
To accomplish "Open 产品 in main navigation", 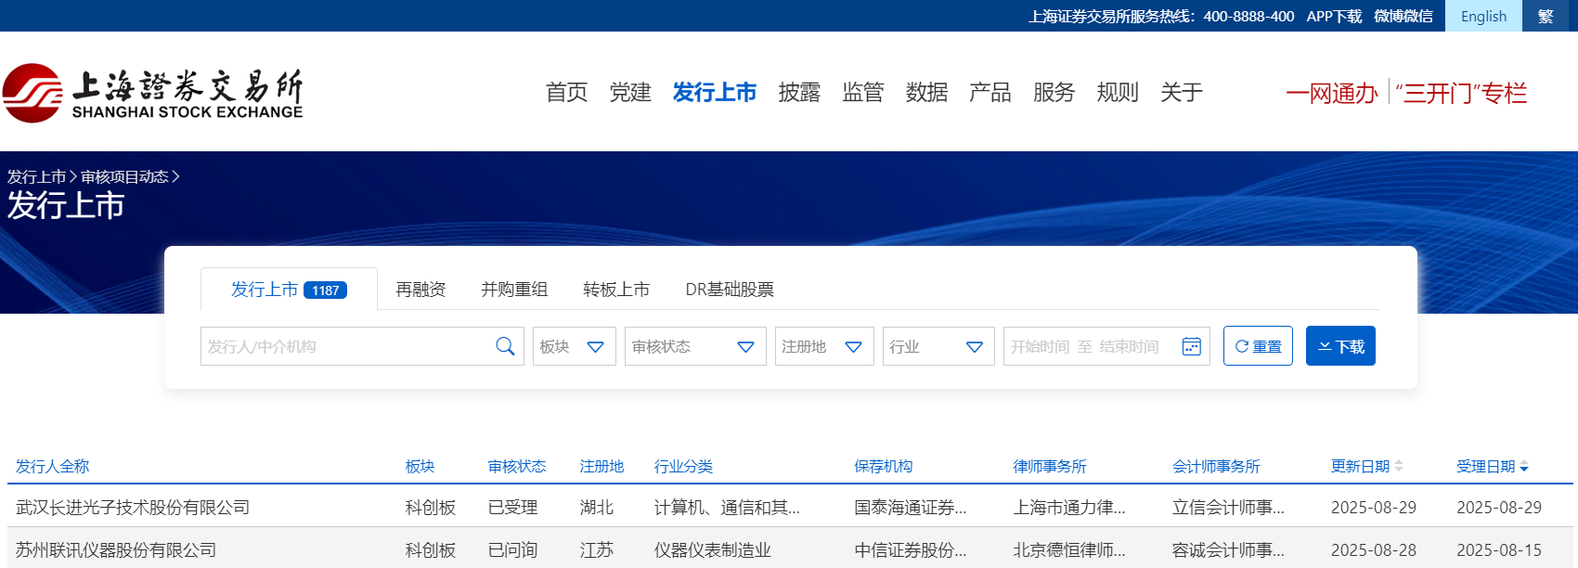I will click(x=990, y=93).
